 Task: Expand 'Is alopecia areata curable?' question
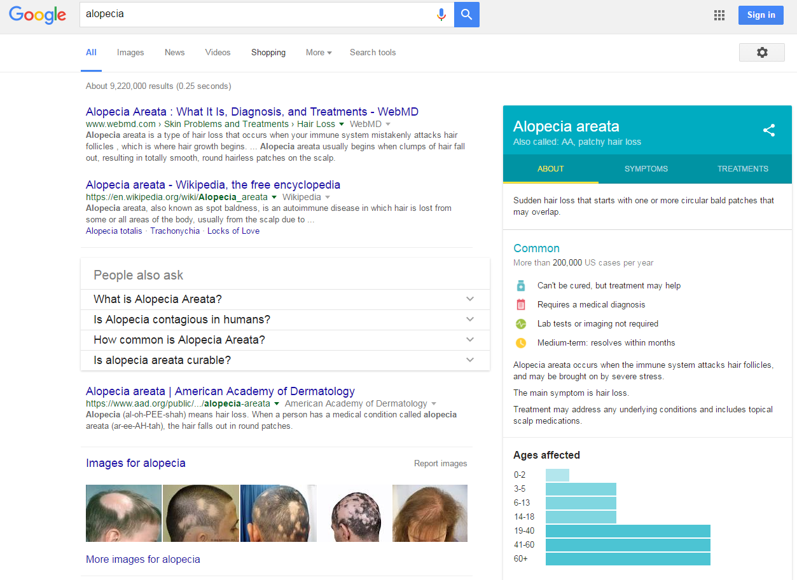(x=285, y=360)
